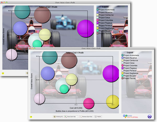Click the Modify button in the toolbar

(x=98, y=116)
